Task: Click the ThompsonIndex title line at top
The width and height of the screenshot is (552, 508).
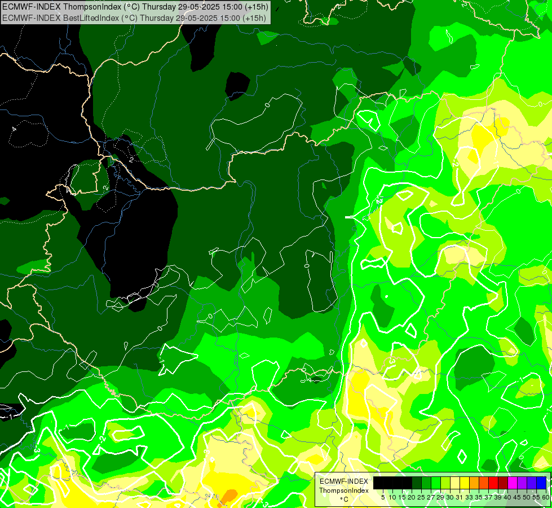Action: point(135,7)
